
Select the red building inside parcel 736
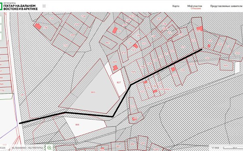click(x=38, y=26)
